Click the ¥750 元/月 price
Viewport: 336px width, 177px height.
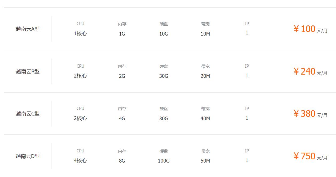coord(310,156)
